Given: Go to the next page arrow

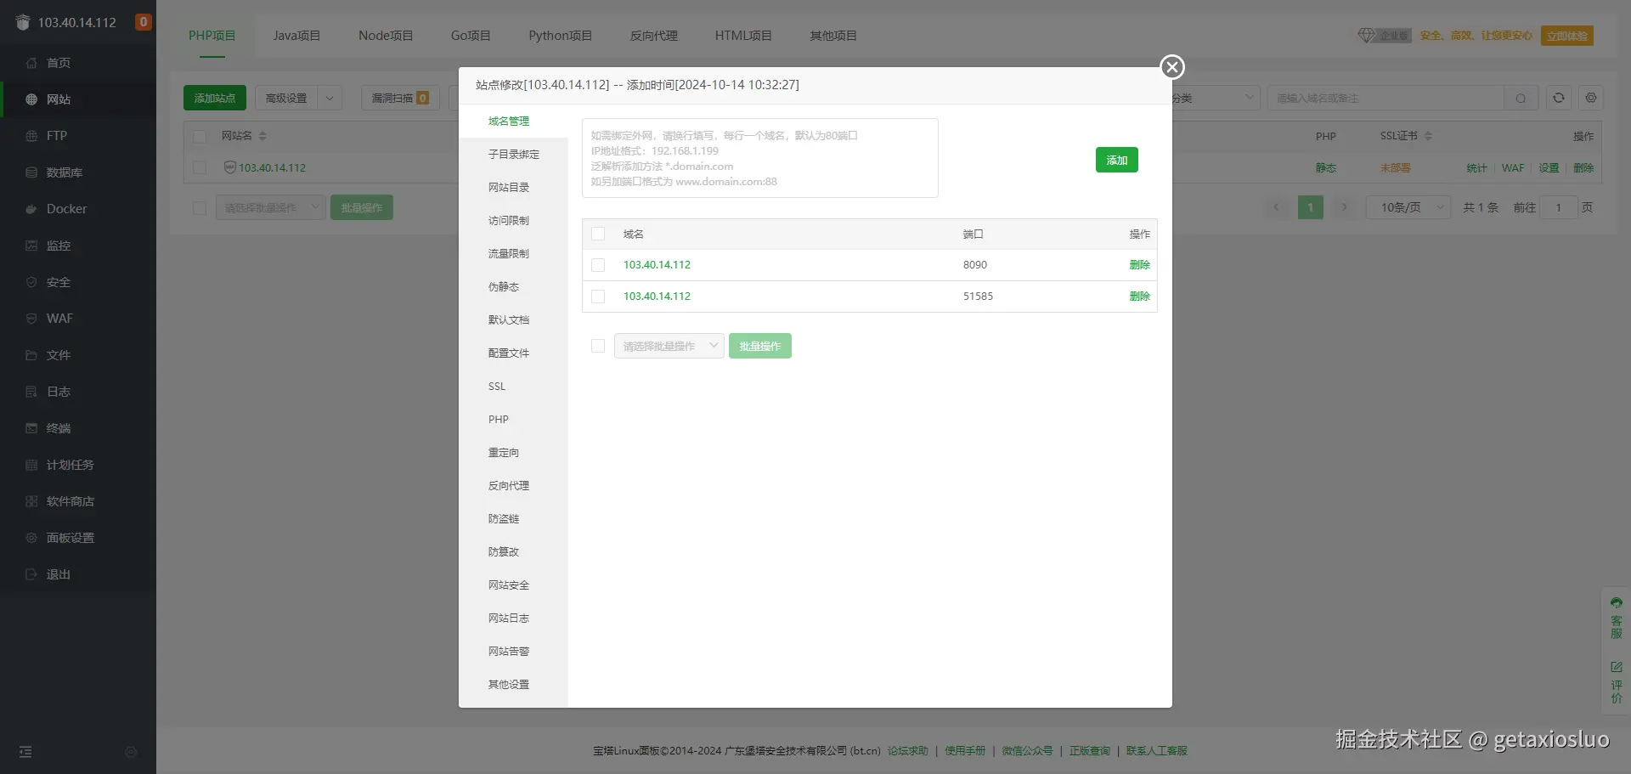Looking at the screenshot, I should click(x=1344, y=207).
